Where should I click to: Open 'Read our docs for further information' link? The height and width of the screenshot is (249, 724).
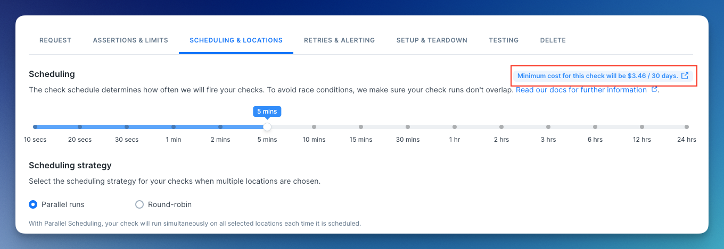[x=581, y=90]
